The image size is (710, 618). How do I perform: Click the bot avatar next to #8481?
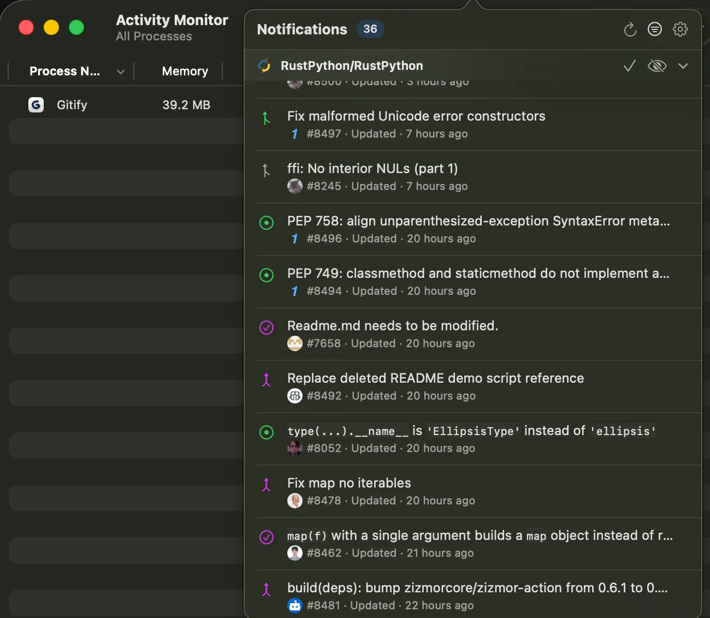pos(295,605)
